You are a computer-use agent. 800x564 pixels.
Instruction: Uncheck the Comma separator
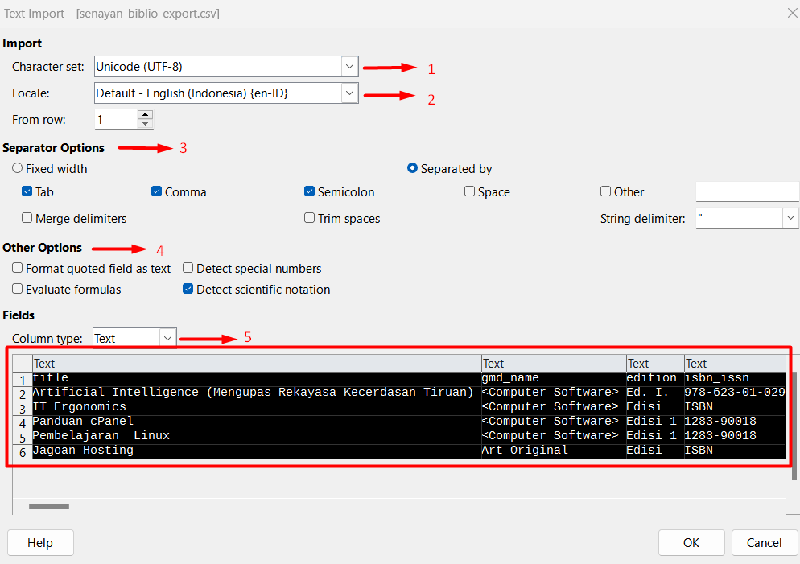(x=155, y=191)
